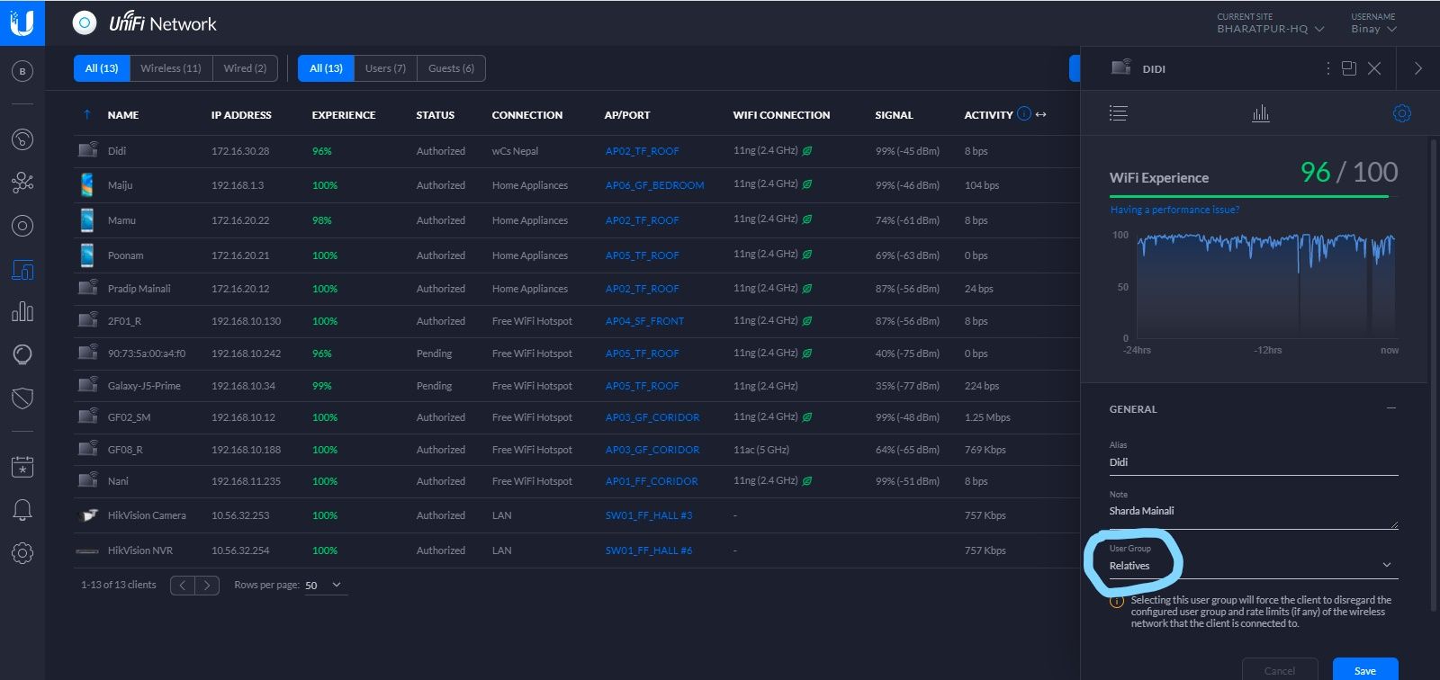The image size is (1440, 680).
Task: Open the Statistics bar chart sidebar icon
Action: click(22, 312)
